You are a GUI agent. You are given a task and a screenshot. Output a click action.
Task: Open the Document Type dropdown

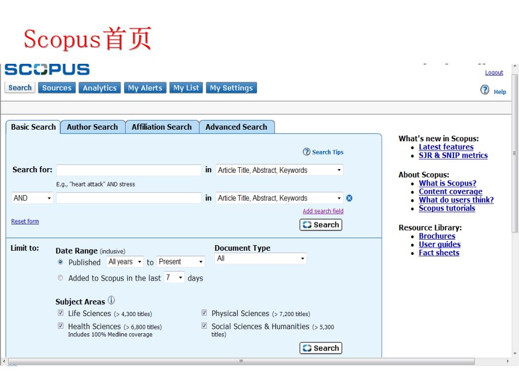(261, 258)
